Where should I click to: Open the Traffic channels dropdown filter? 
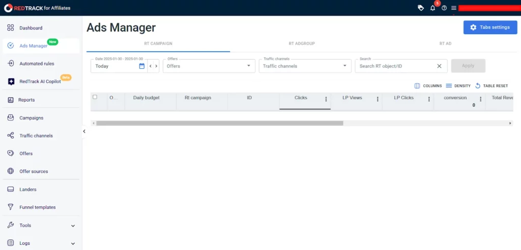point(305,66)
